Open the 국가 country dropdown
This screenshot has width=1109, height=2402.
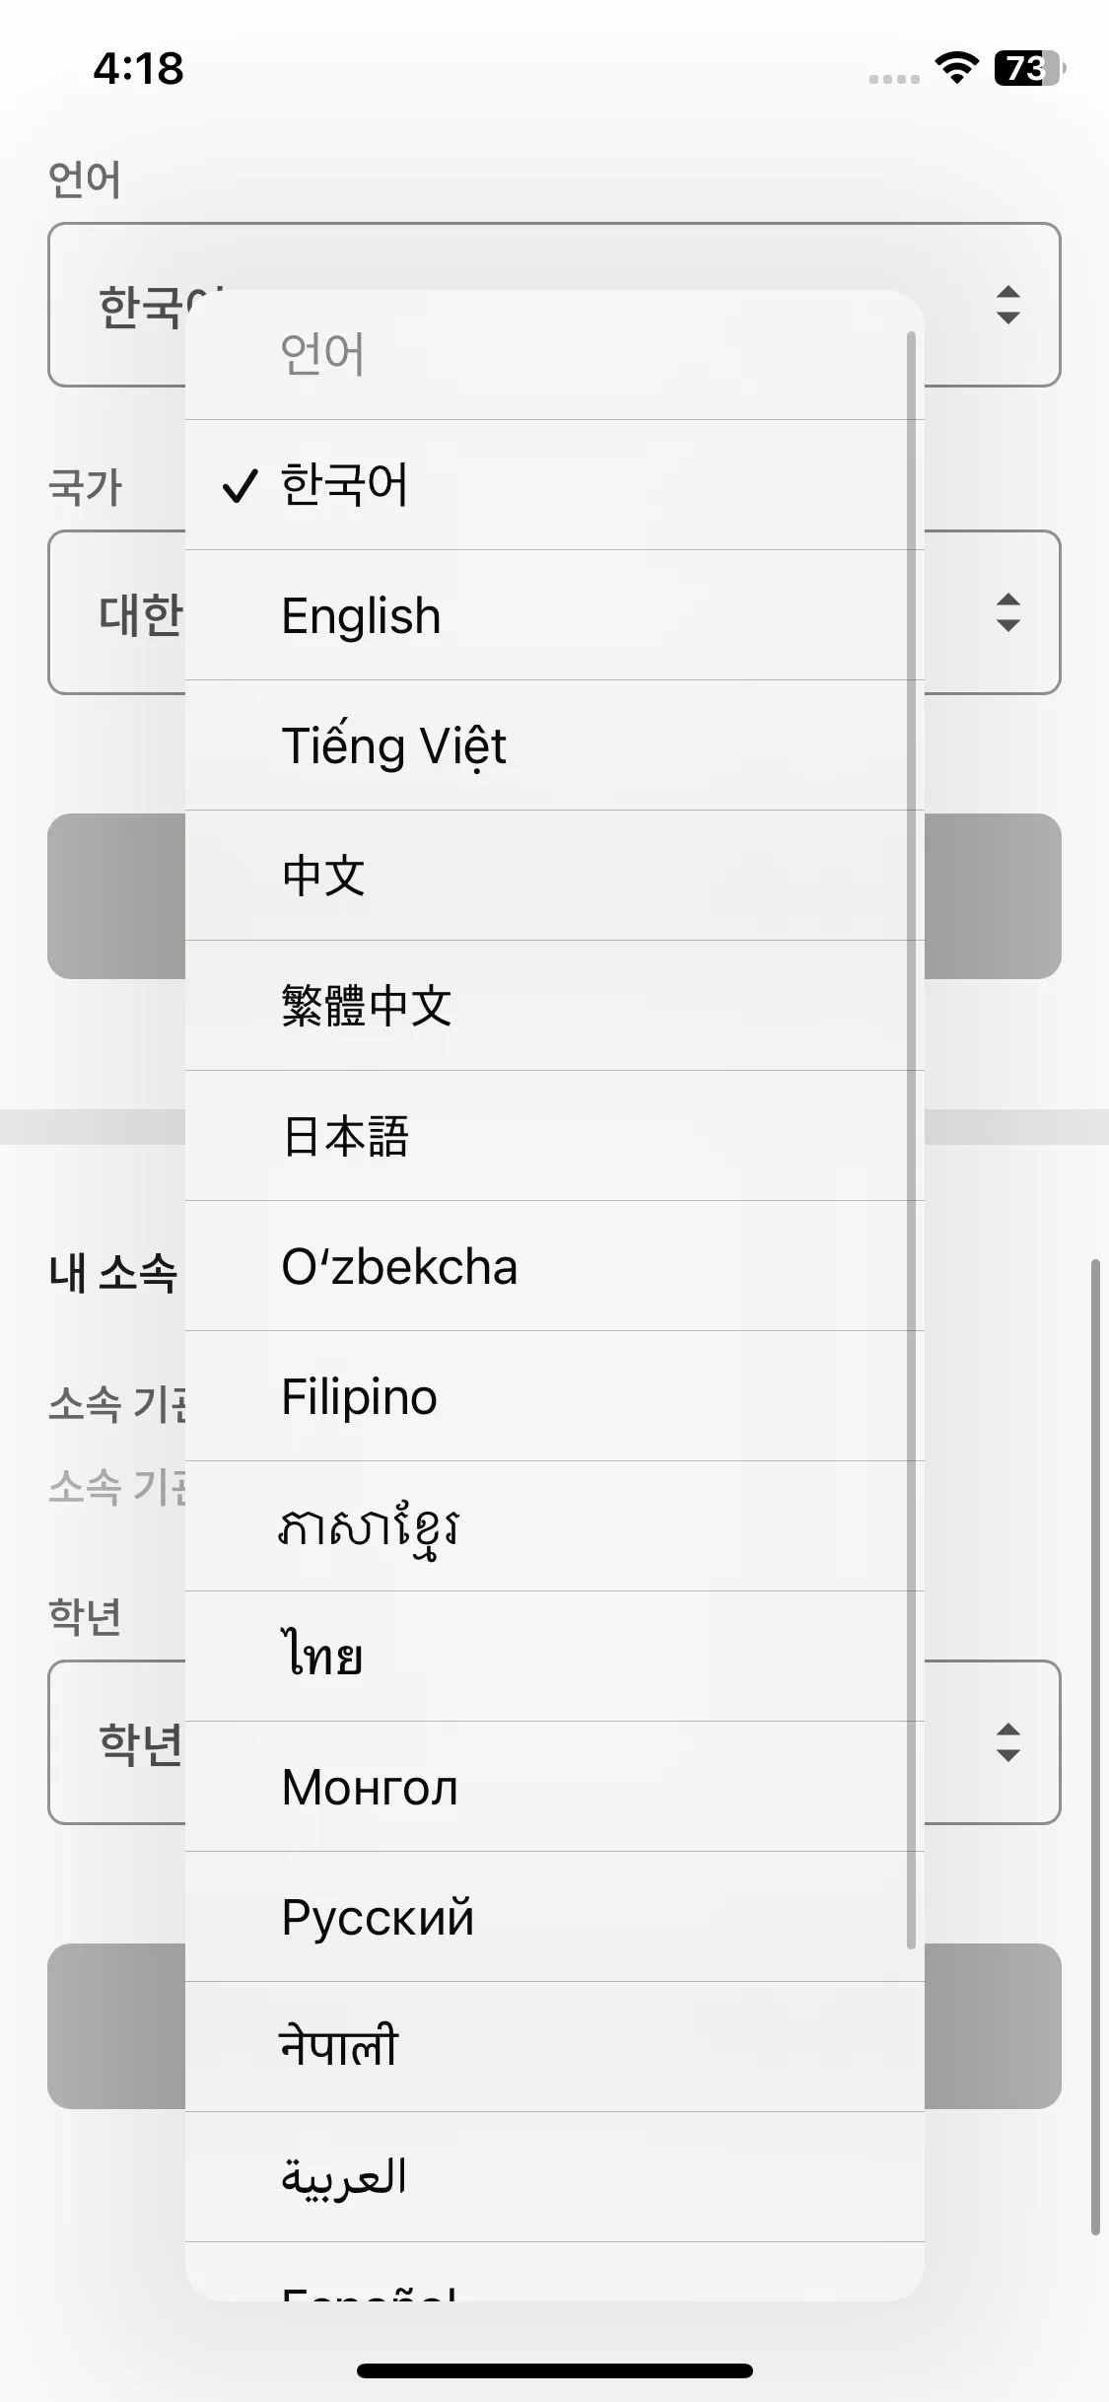[x=1006, y=613]
